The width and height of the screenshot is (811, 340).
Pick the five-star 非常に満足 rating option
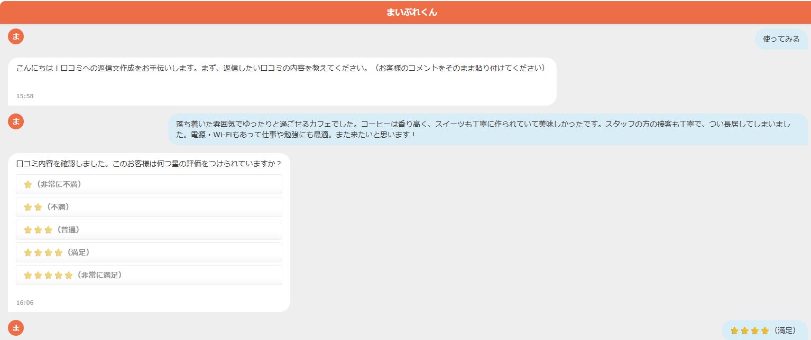[x=149, y=275]
